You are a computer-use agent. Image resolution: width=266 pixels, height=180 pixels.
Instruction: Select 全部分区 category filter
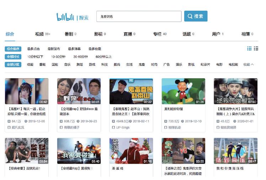point(13,64)
